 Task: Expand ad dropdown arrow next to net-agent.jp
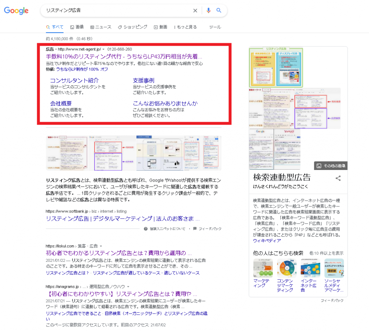pyautogui.click(x=103, y=49)
